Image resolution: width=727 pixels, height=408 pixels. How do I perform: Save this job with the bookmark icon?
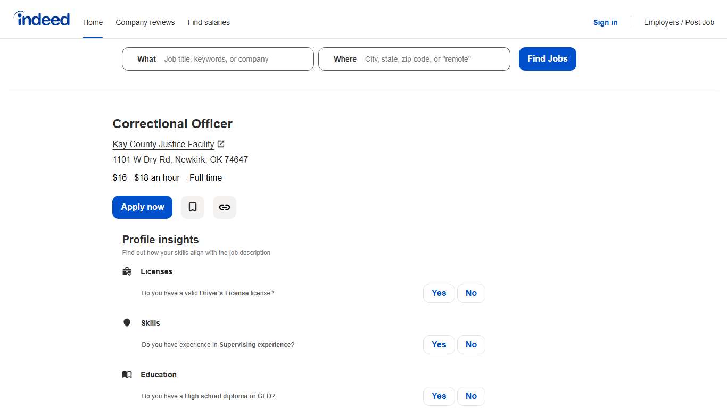click(x=192, y=207)
